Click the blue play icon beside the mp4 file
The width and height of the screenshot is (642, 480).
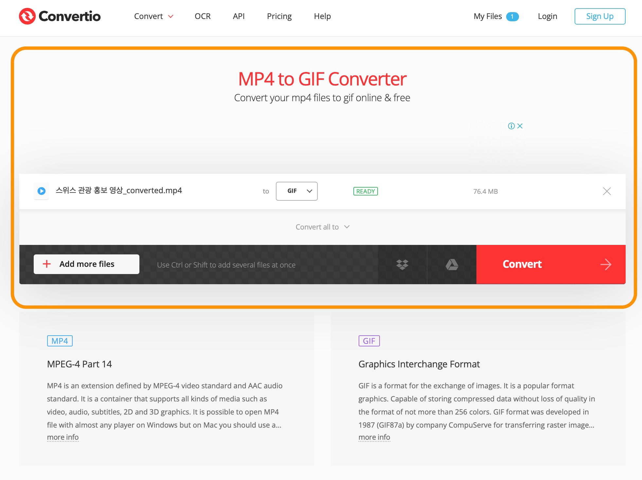[42, 191]
